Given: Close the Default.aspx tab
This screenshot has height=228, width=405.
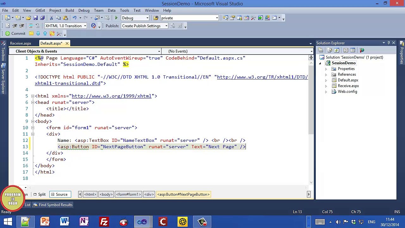Looking at the screenshot, I should tap(67, 43).
